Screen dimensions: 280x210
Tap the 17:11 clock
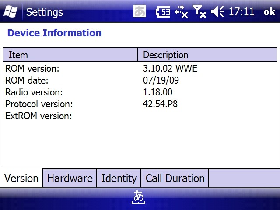pyautogui.click(x=241, y=12)
